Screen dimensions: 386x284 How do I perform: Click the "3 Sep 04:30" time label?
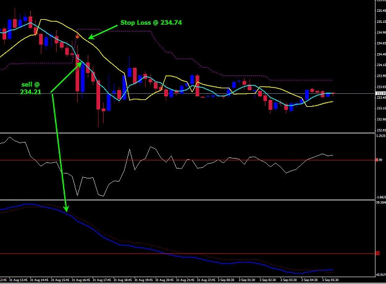tap(309, 280)
